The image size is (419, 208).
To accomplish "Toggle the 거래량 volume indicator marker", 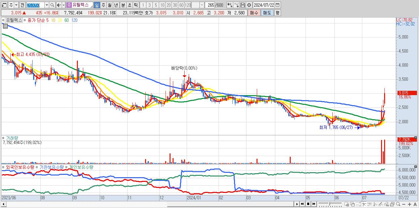I will pyautogui.click(x=4, y=138).
